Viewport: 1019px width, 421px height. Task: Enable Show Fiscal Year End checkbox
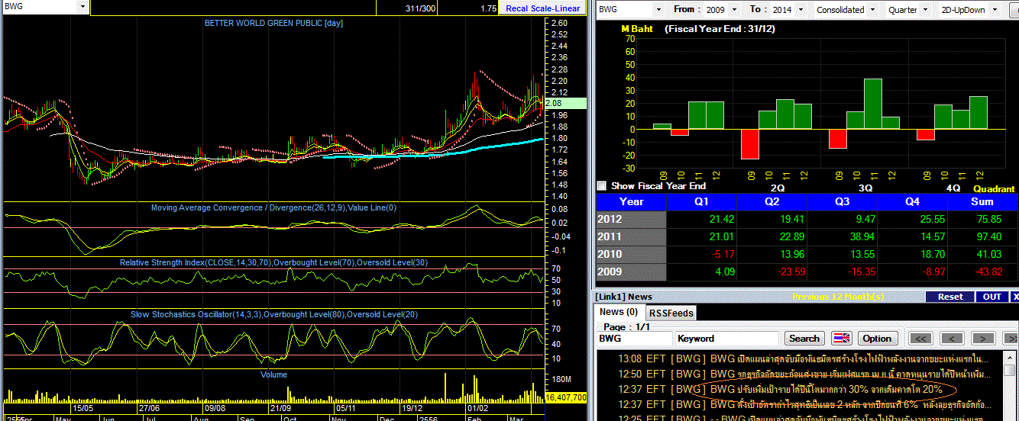602,186
